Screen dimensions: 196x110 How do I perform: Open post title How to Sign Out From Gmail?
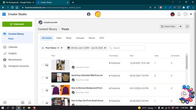tap(88, 101)
